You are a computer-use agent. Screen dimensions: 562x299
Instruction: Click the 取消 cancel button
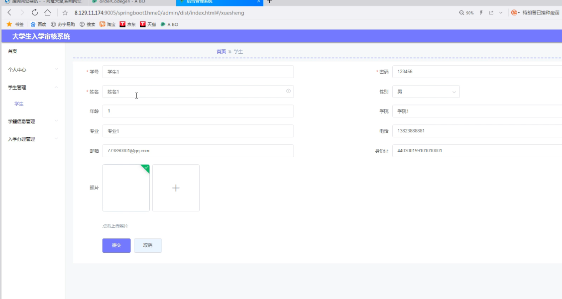(x=148, y=245)
